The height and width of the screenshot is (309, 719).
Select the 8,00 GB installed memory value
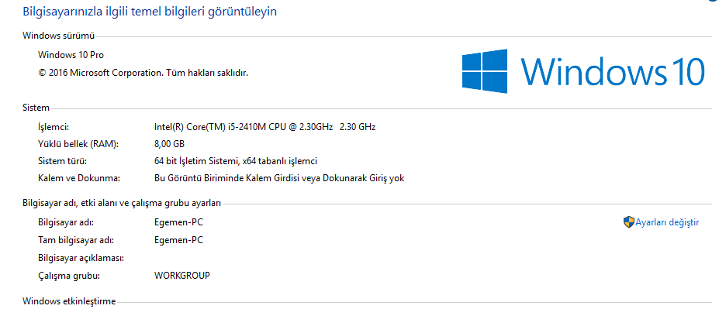click(x=170, y=144)
